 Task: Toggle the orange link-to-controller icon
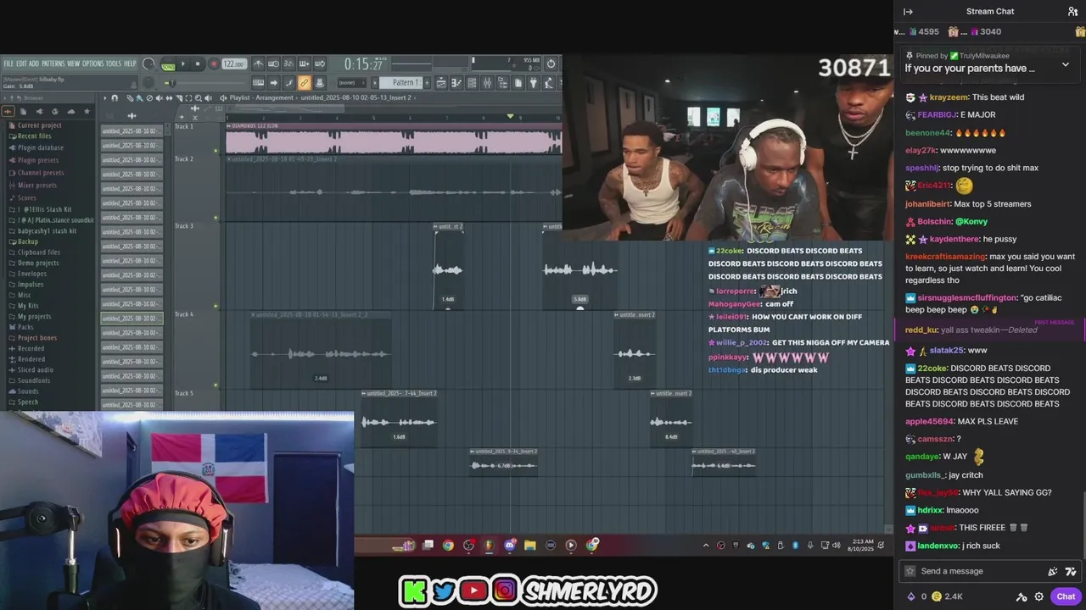click(304, 83)
